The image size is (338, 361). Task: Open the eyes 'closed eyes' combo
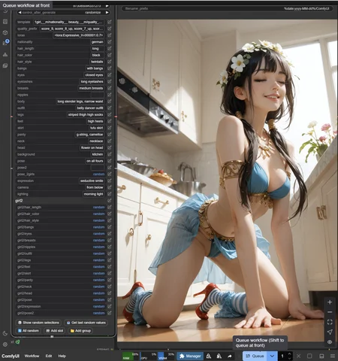click(94, 75)
